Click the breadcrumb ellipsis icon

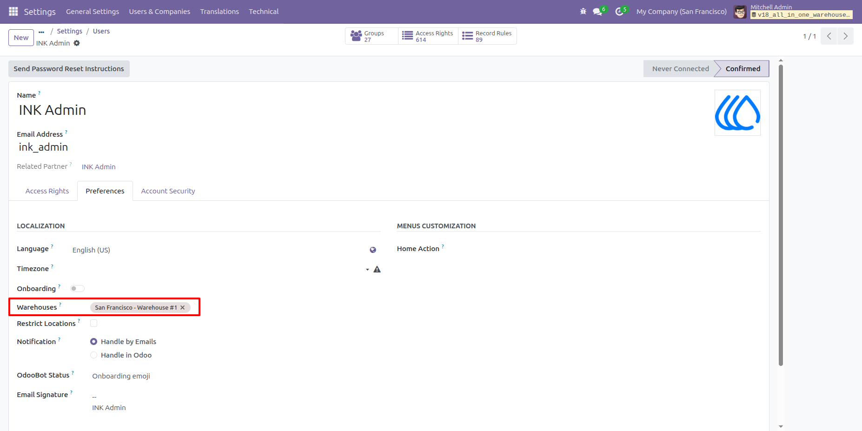(41, 32)
